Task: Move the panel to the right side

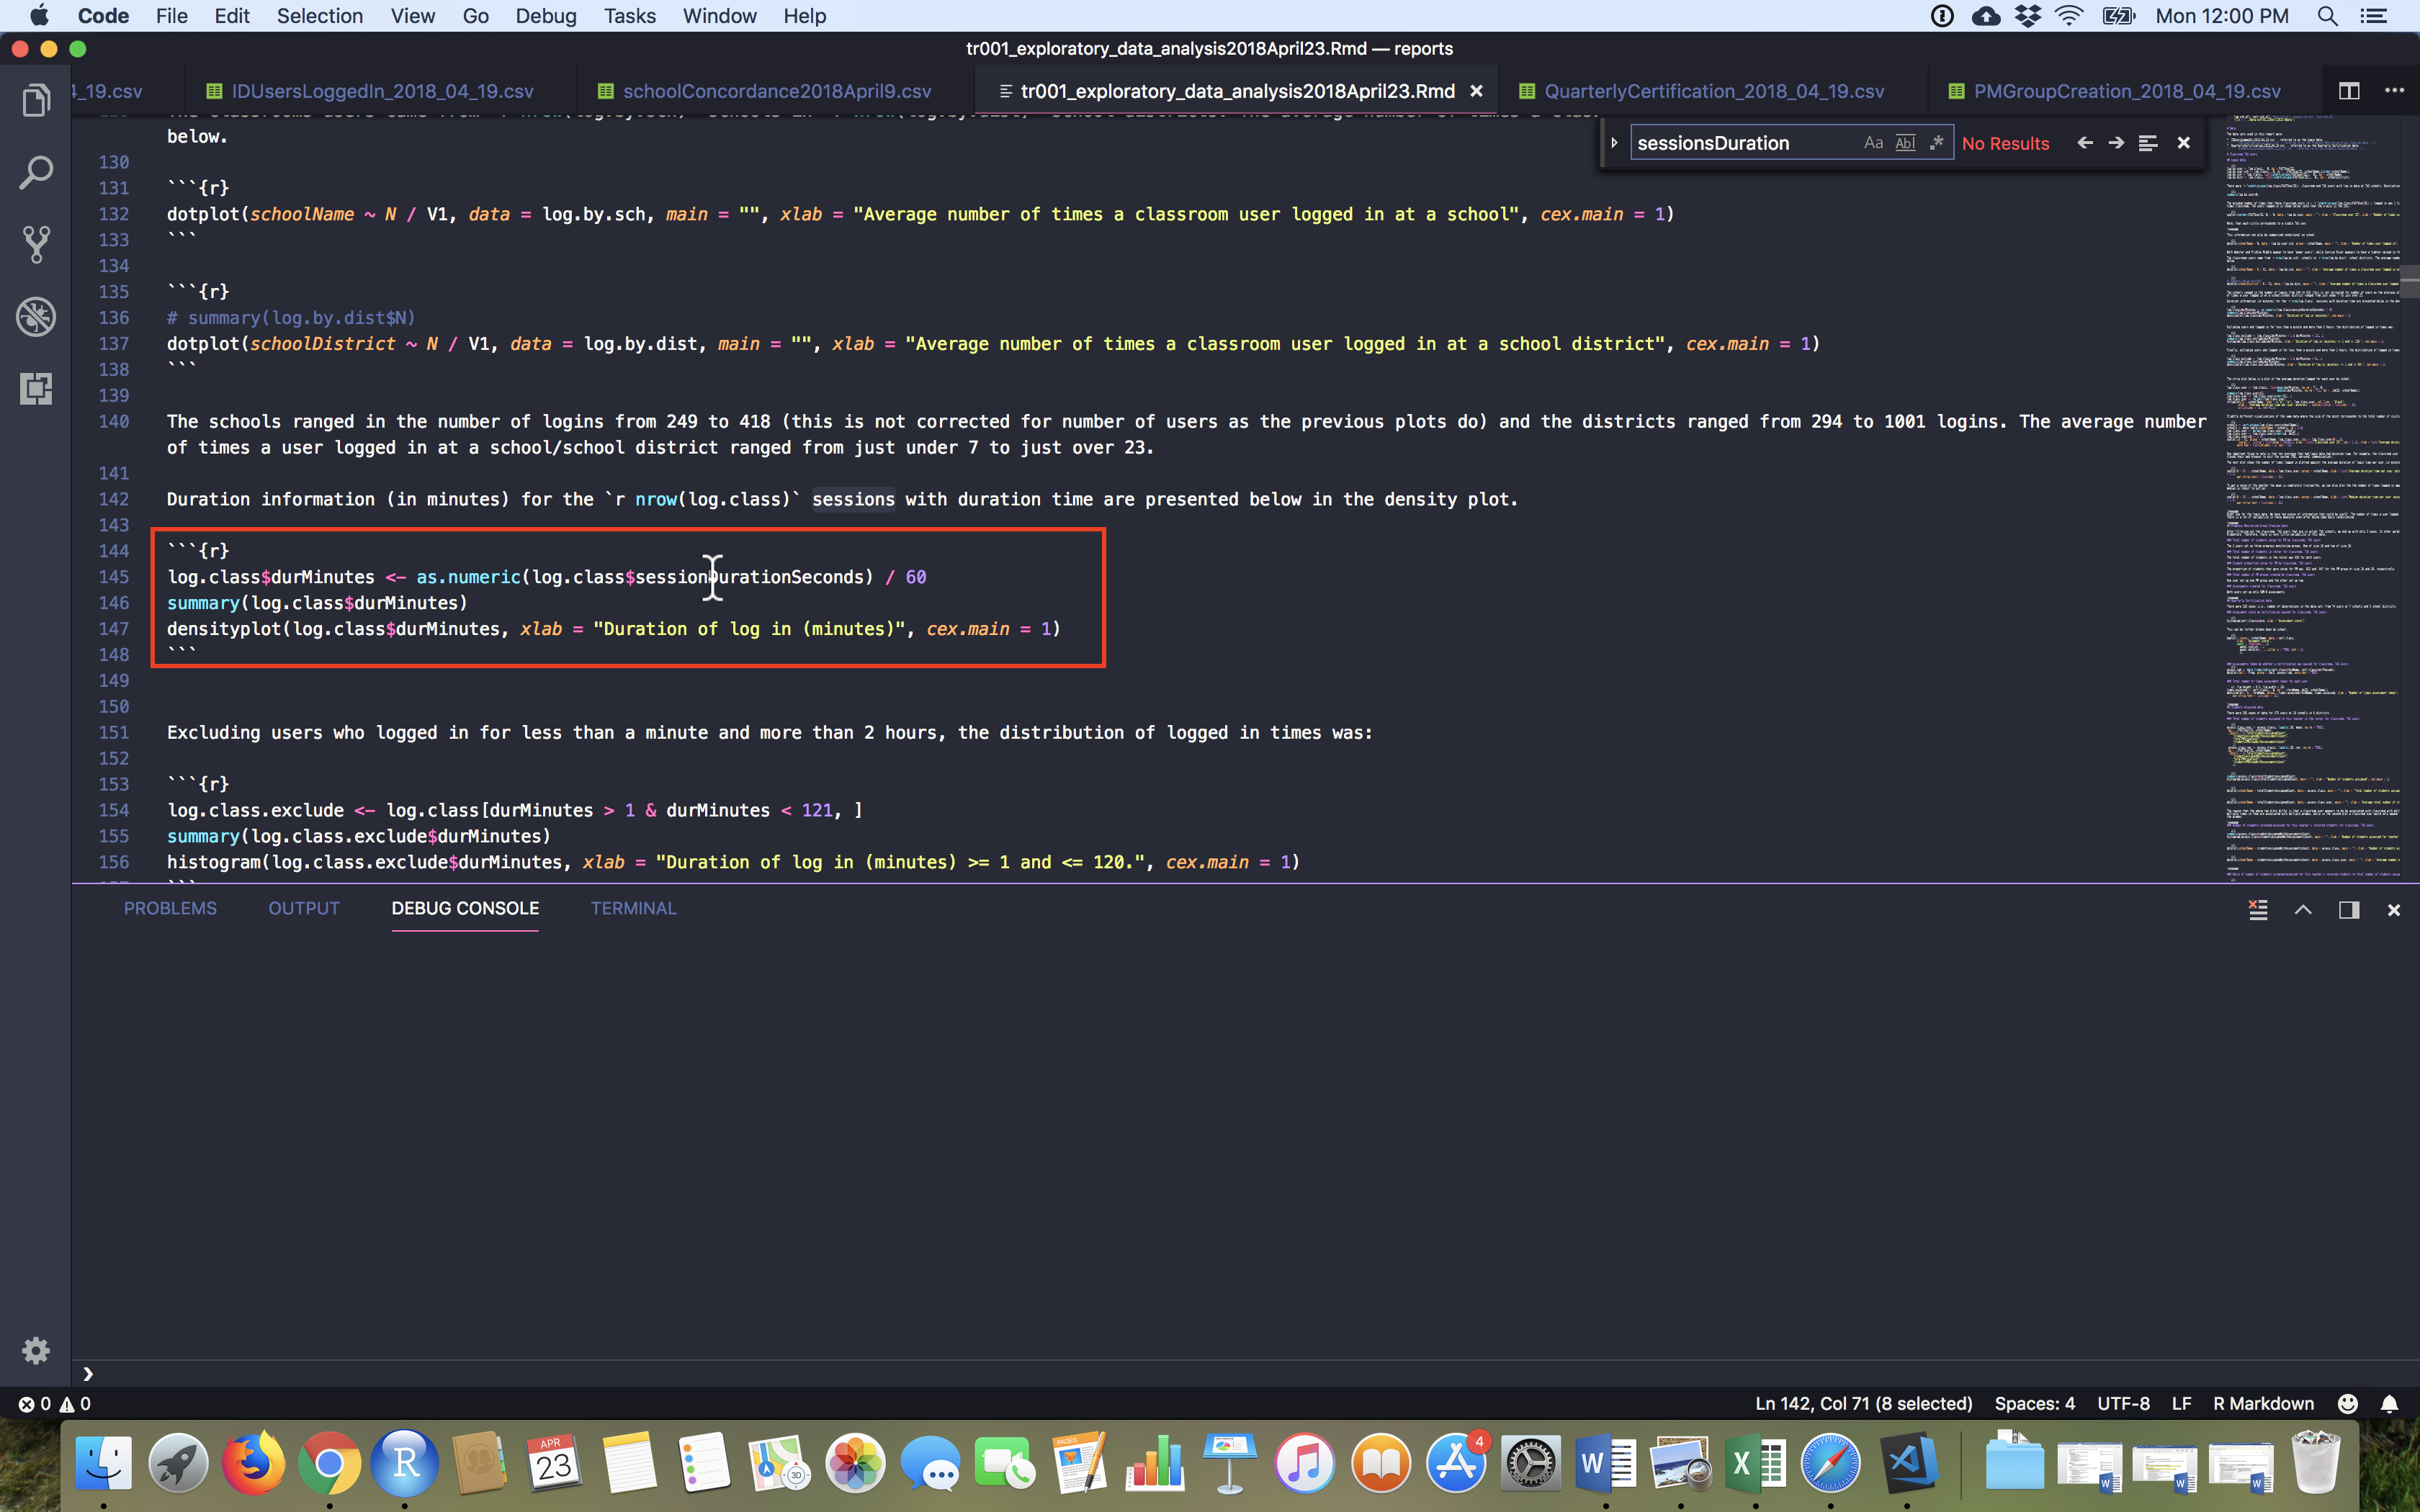Action: coord(2349,909)
